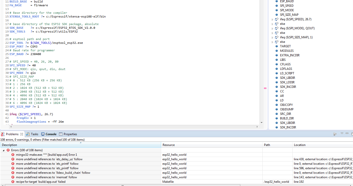Click 'line 430, external location' cell

[323, 159]
